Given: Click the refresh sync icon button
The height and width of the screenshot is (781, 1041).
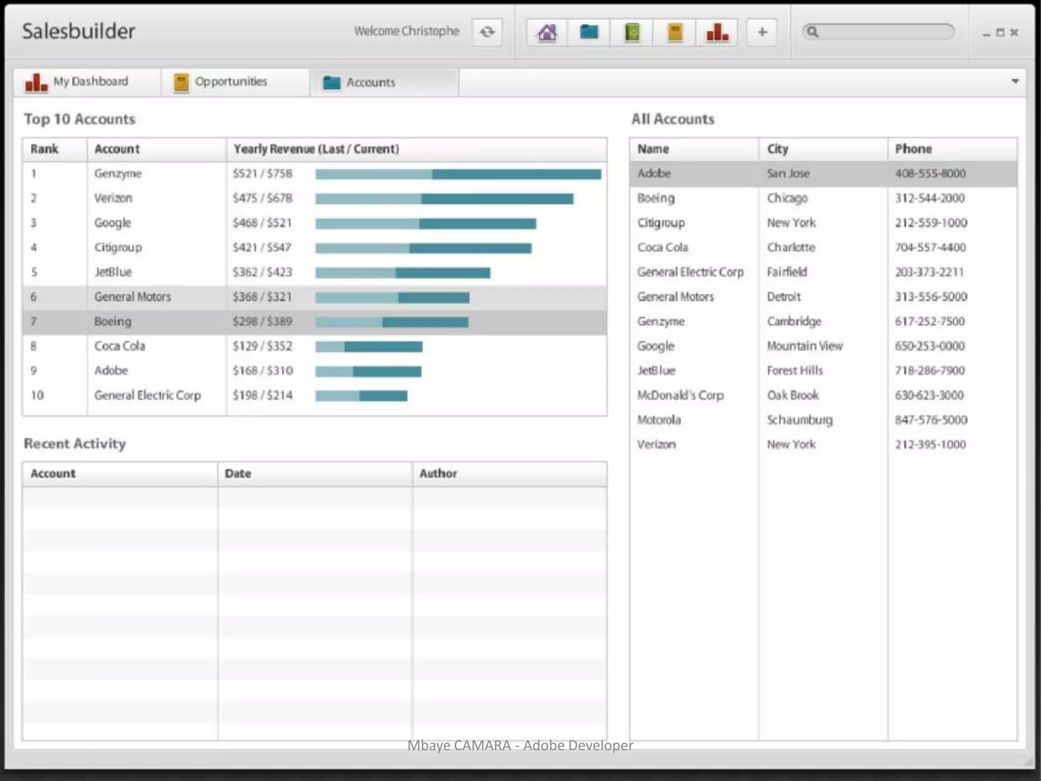Looking at the screenshot, I should (x=487, y=32).
